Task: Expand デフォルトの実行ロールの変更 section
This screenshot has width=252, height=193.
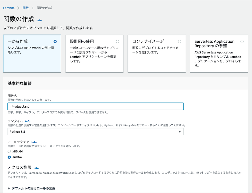Action: 31,188
